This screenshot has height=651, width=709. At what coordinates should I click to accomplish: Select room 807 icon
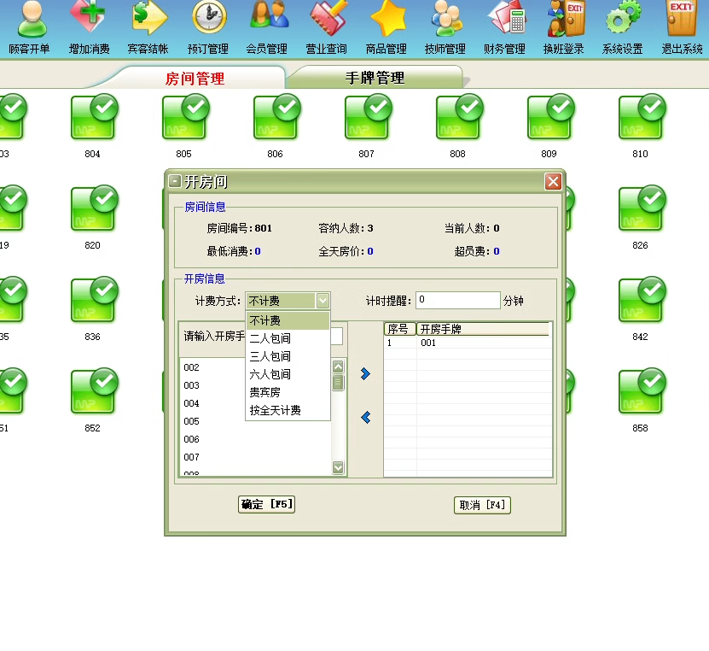[x=368, y=117]
